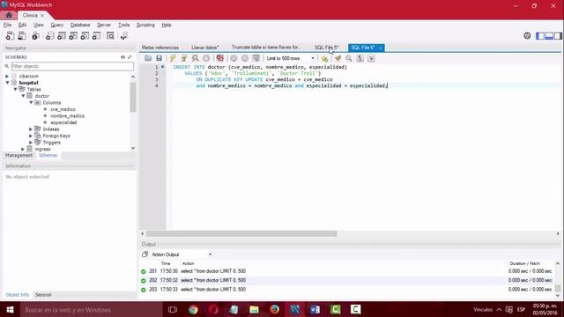Open the Database menu

(x=80, y=25)
